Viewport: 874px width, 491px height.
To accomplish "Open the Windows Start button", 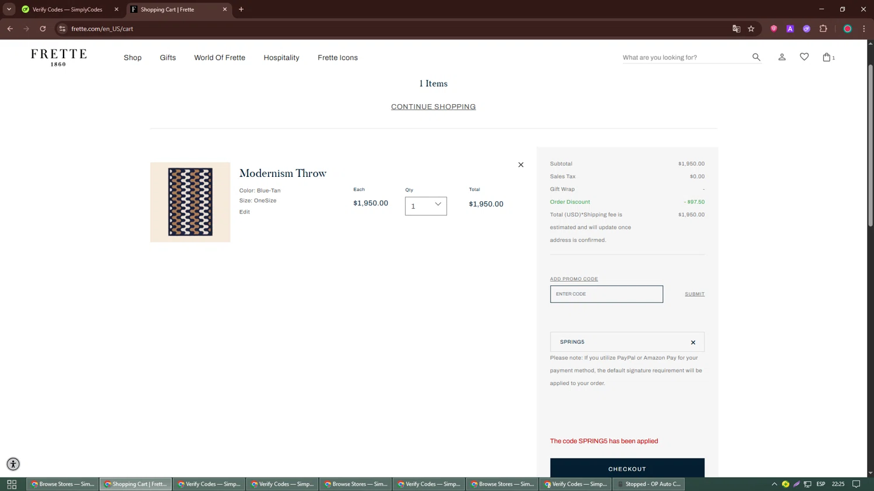I will pyautogui.click(x=12, y=484).
